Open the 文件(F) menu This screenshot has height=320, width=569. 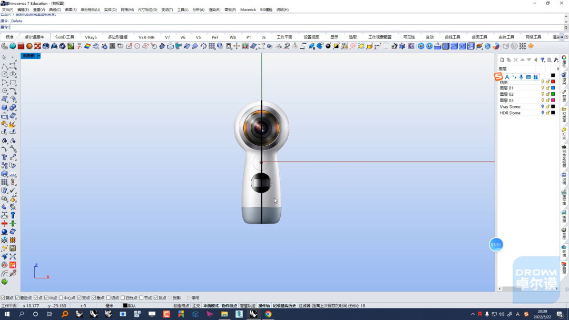7,10
